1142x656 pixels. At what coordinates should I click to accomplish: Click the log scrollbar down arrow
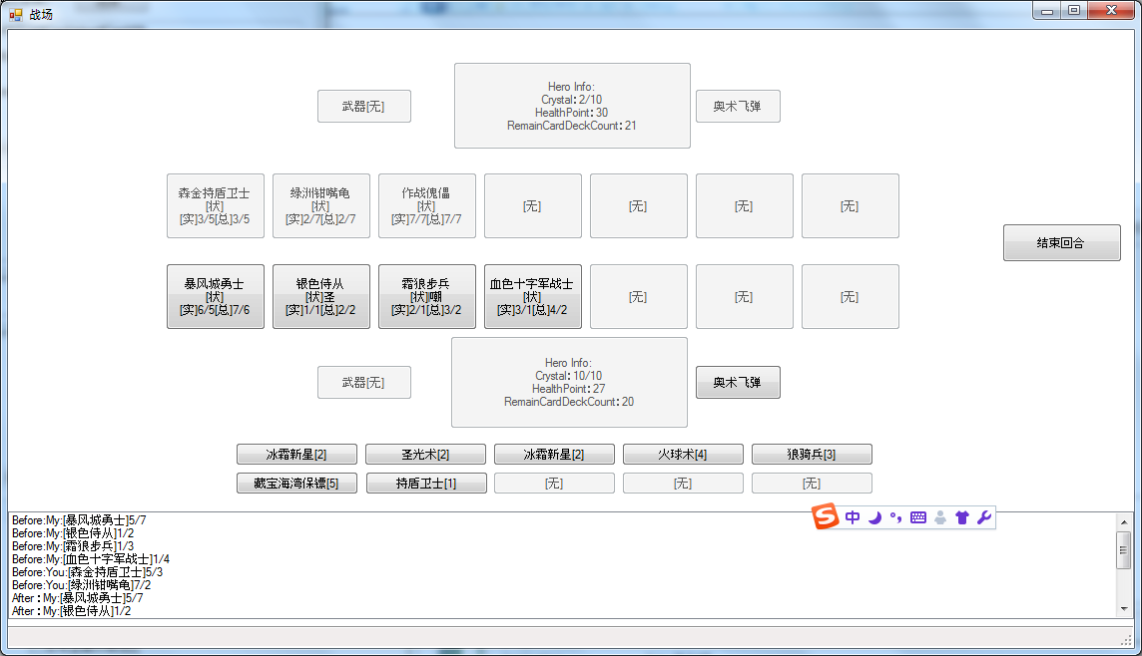[x=1124, y=609]
